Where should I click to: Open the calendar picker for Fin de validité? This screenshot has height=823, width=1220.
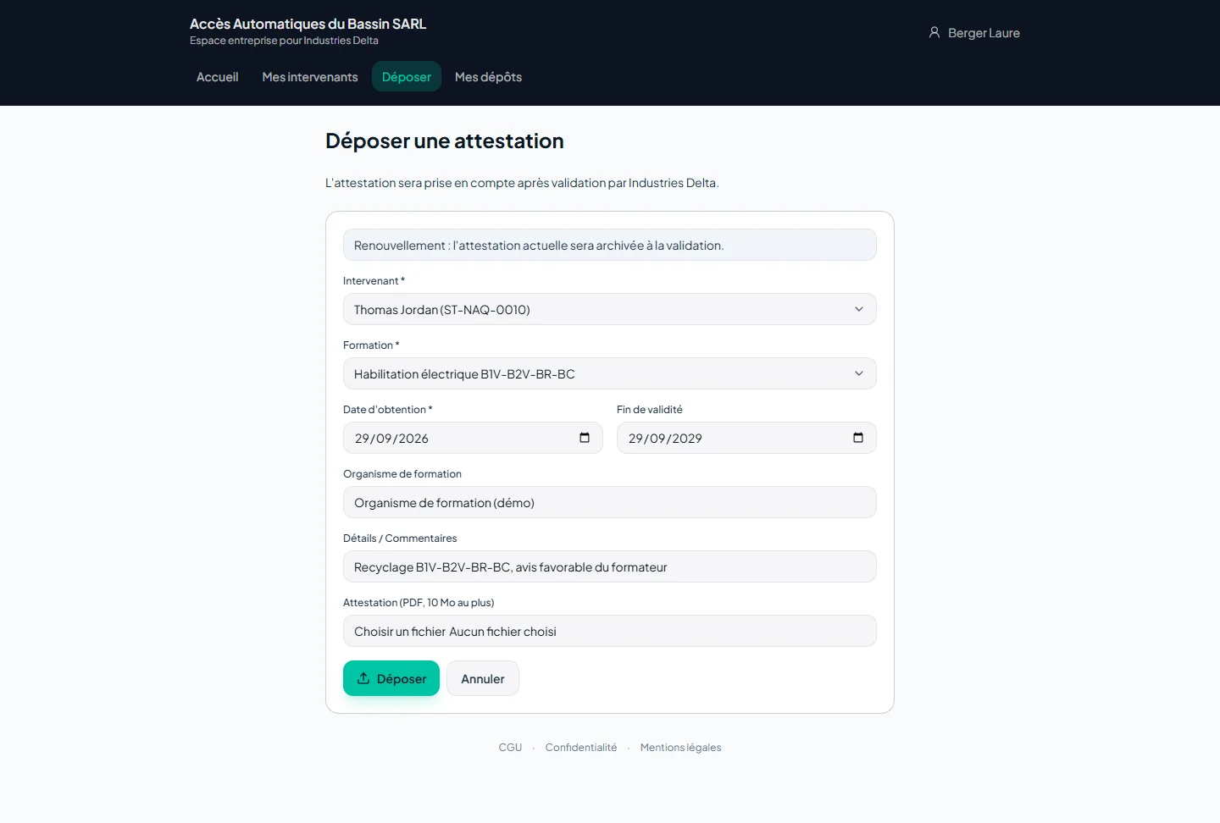[x=858, y=438]
